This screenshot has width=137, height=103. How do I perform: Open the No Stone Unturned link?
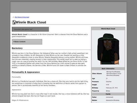(22, 17)
